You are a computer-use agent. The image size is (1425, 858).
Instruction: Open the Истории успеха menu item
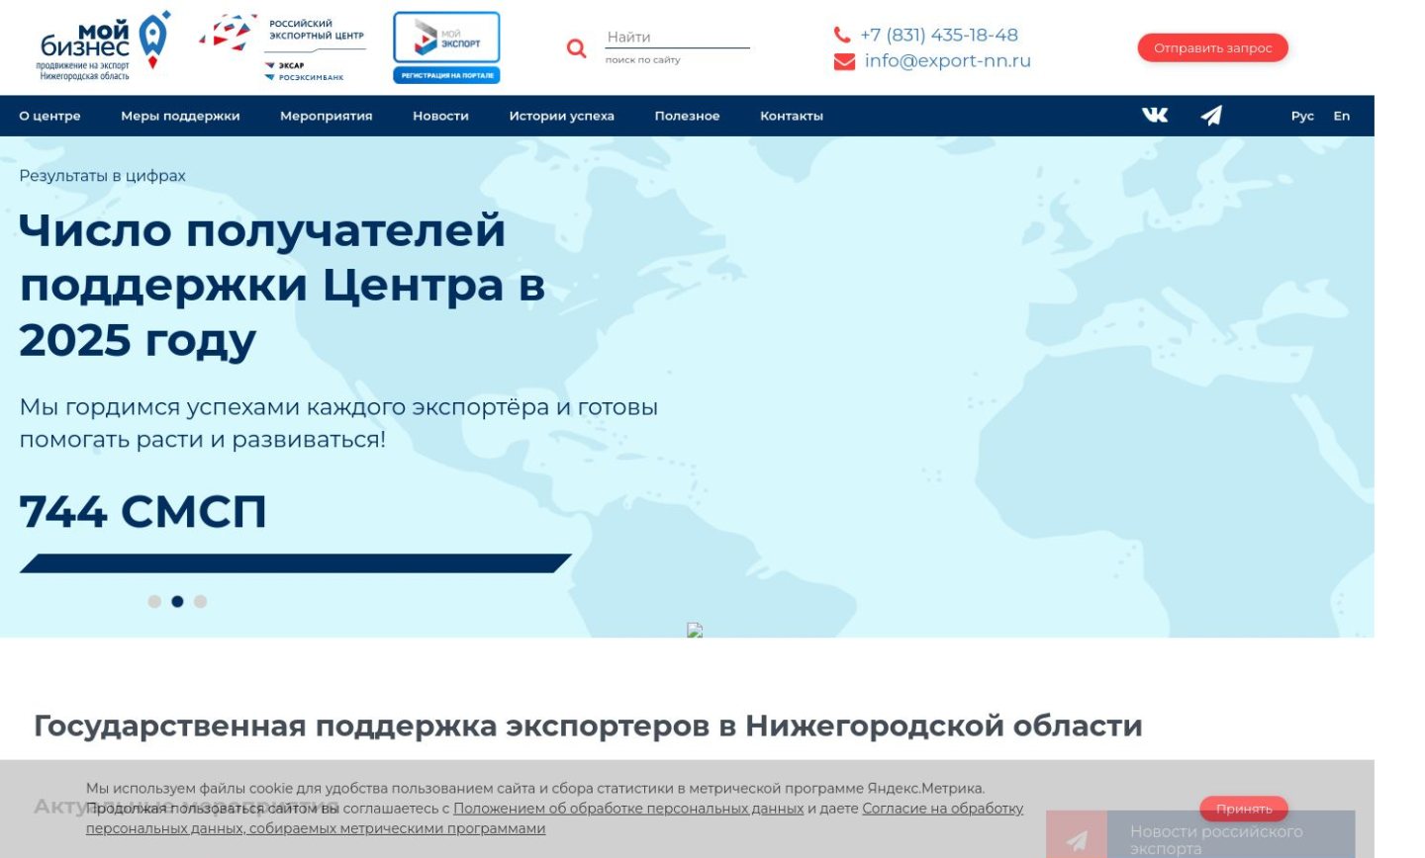[x=561, y=116]
